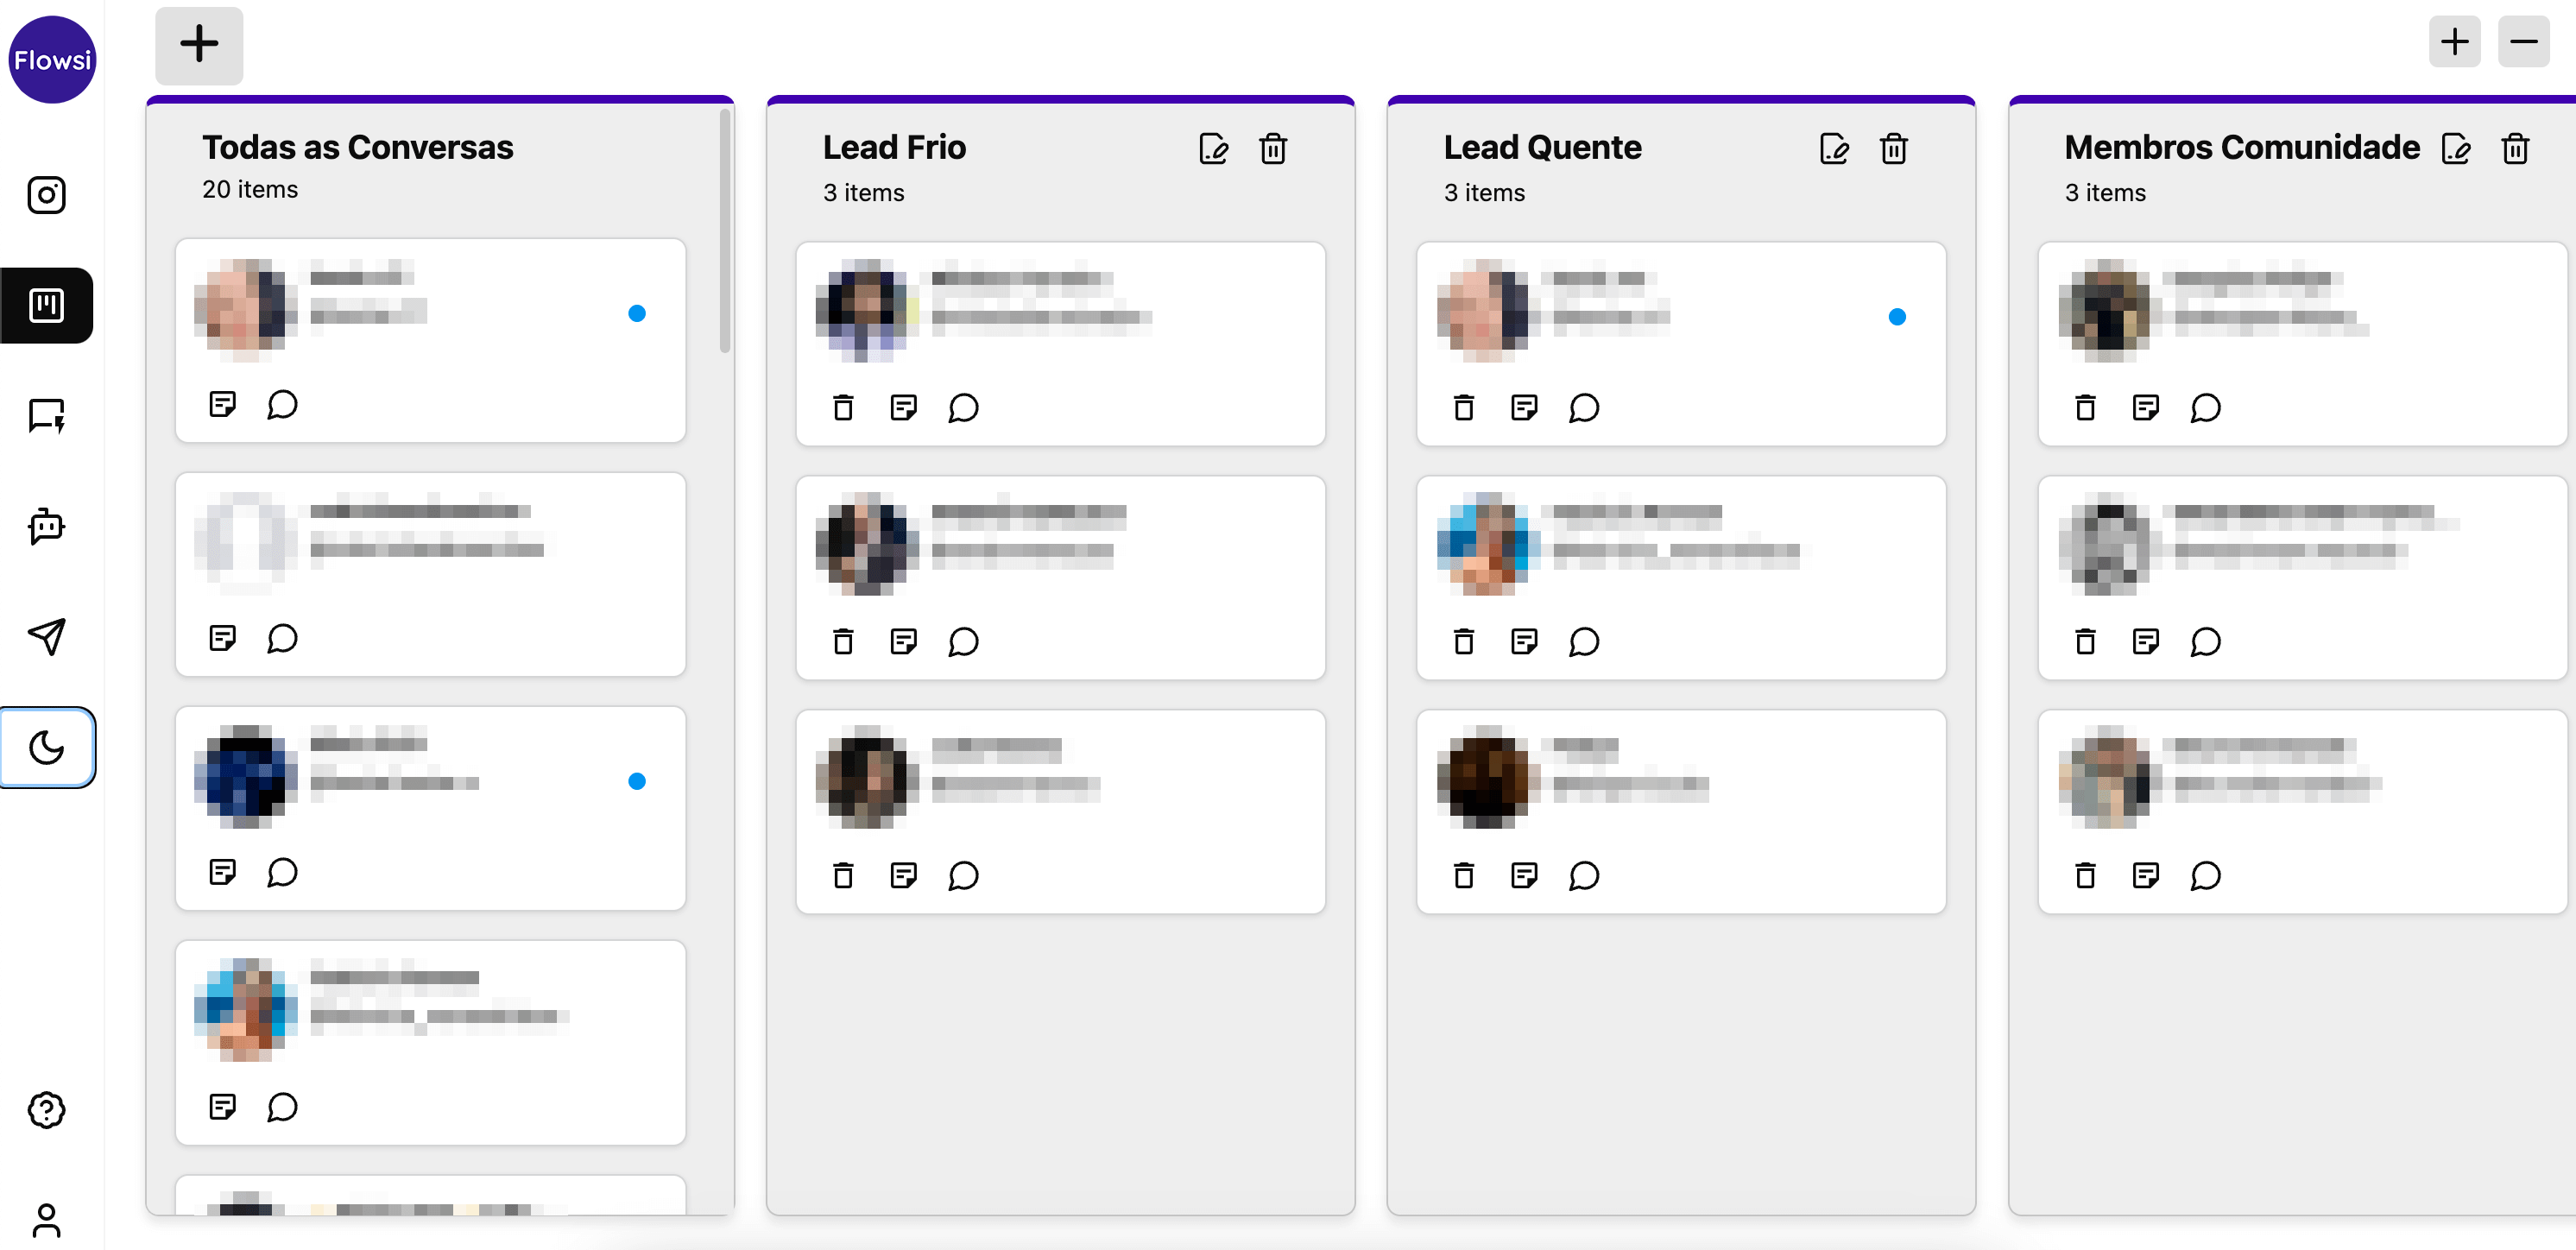The height and width of the screenshot is (1250, 2576).
Task: Select the Kanban board sidebar icon
Action: click(46, 305)
